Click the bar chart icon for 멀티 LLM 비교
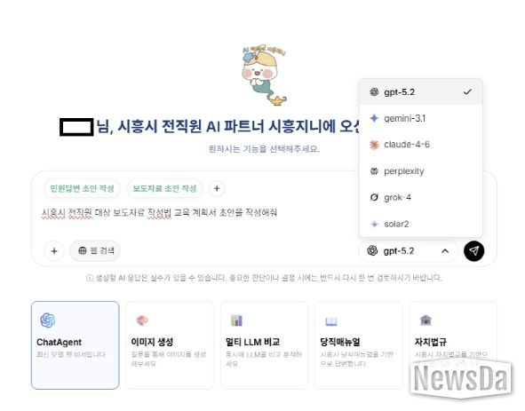Image resolution: width=525 pixels, height=411 pixels. [x=236, y=320]
